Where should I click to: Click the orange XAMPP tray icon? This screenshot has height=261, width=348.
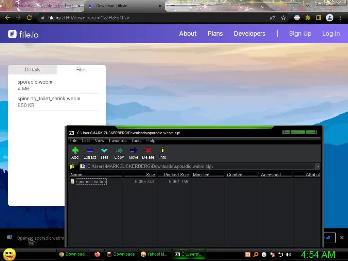coord(248,255)
